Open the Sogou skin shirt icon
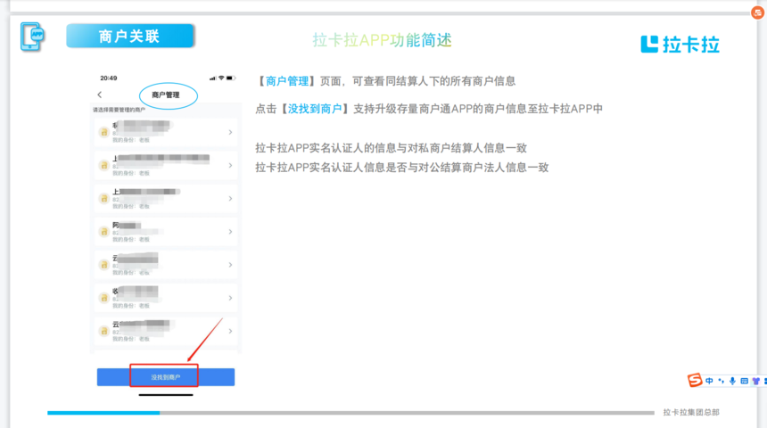 point(755,381)
